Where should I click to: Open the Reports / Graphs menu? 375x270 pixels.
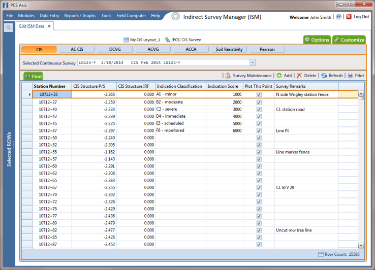80,16
